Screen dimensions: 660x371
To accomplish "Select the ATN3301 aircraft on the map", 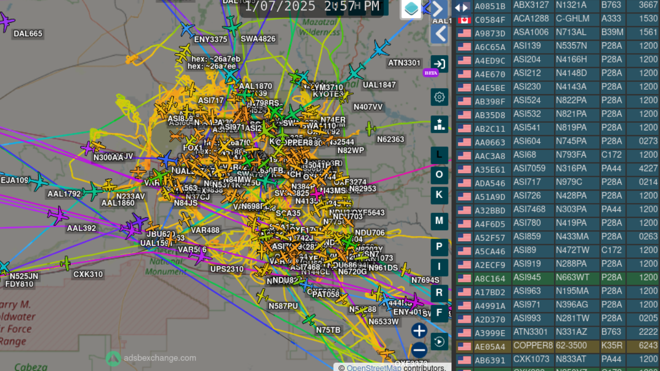I will pyautogui.click(x=380, y=49).
